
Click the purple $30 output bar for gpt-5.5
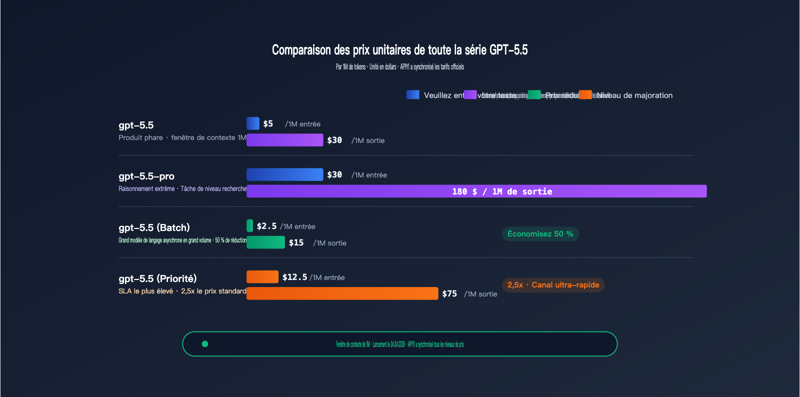(285, 140)
